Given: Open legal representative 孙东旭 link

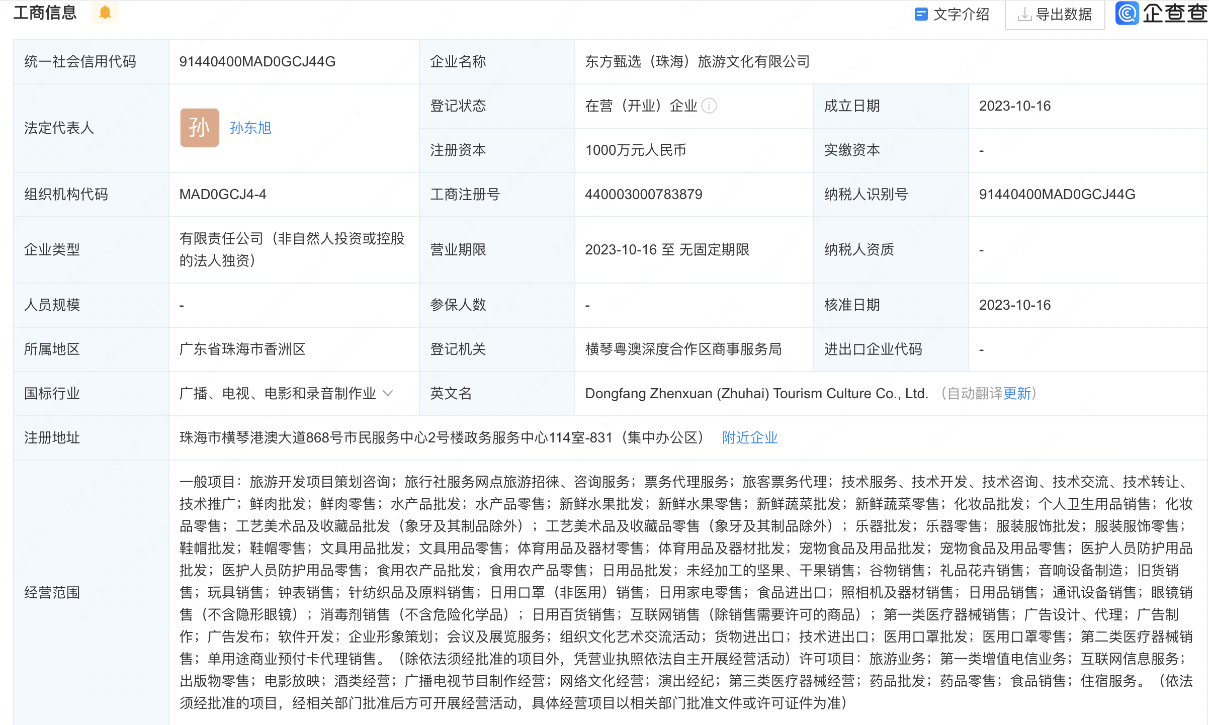Looking at the screenshot, I should click(x=250, y=128).
